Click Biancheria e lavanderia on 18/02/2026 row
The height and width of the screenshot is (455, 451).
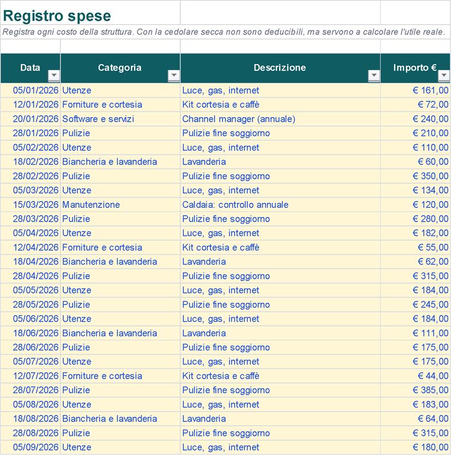pyautogui.click(x=120, y=162)
